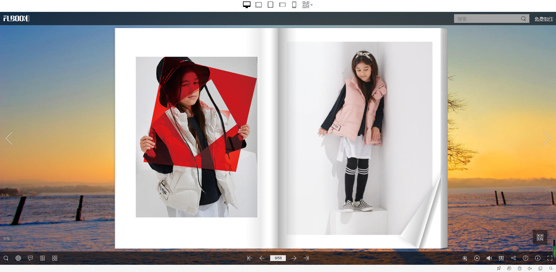Jump to the first page
The width and height of the screenshot is (556, 272).
click(250, 258)
